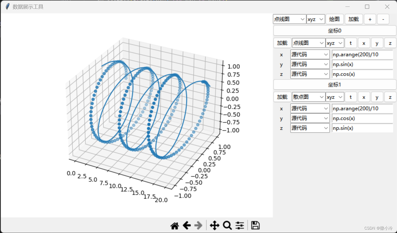Open 源代码 dropdown for x in 坐标0
This screenshot has height=233, width=397.
[x=310, y=54]
